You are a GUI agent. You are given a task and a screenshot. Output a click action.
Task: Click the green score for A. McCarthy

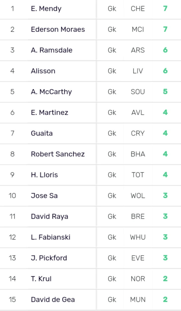[165, 92]
